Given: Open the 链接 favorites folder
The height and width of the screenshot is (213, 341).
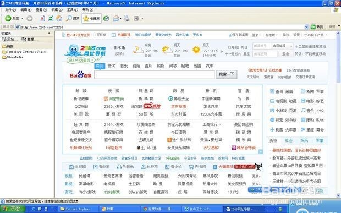Looking at the screenshot, I should pyautogui.click(x=8, y=46).
